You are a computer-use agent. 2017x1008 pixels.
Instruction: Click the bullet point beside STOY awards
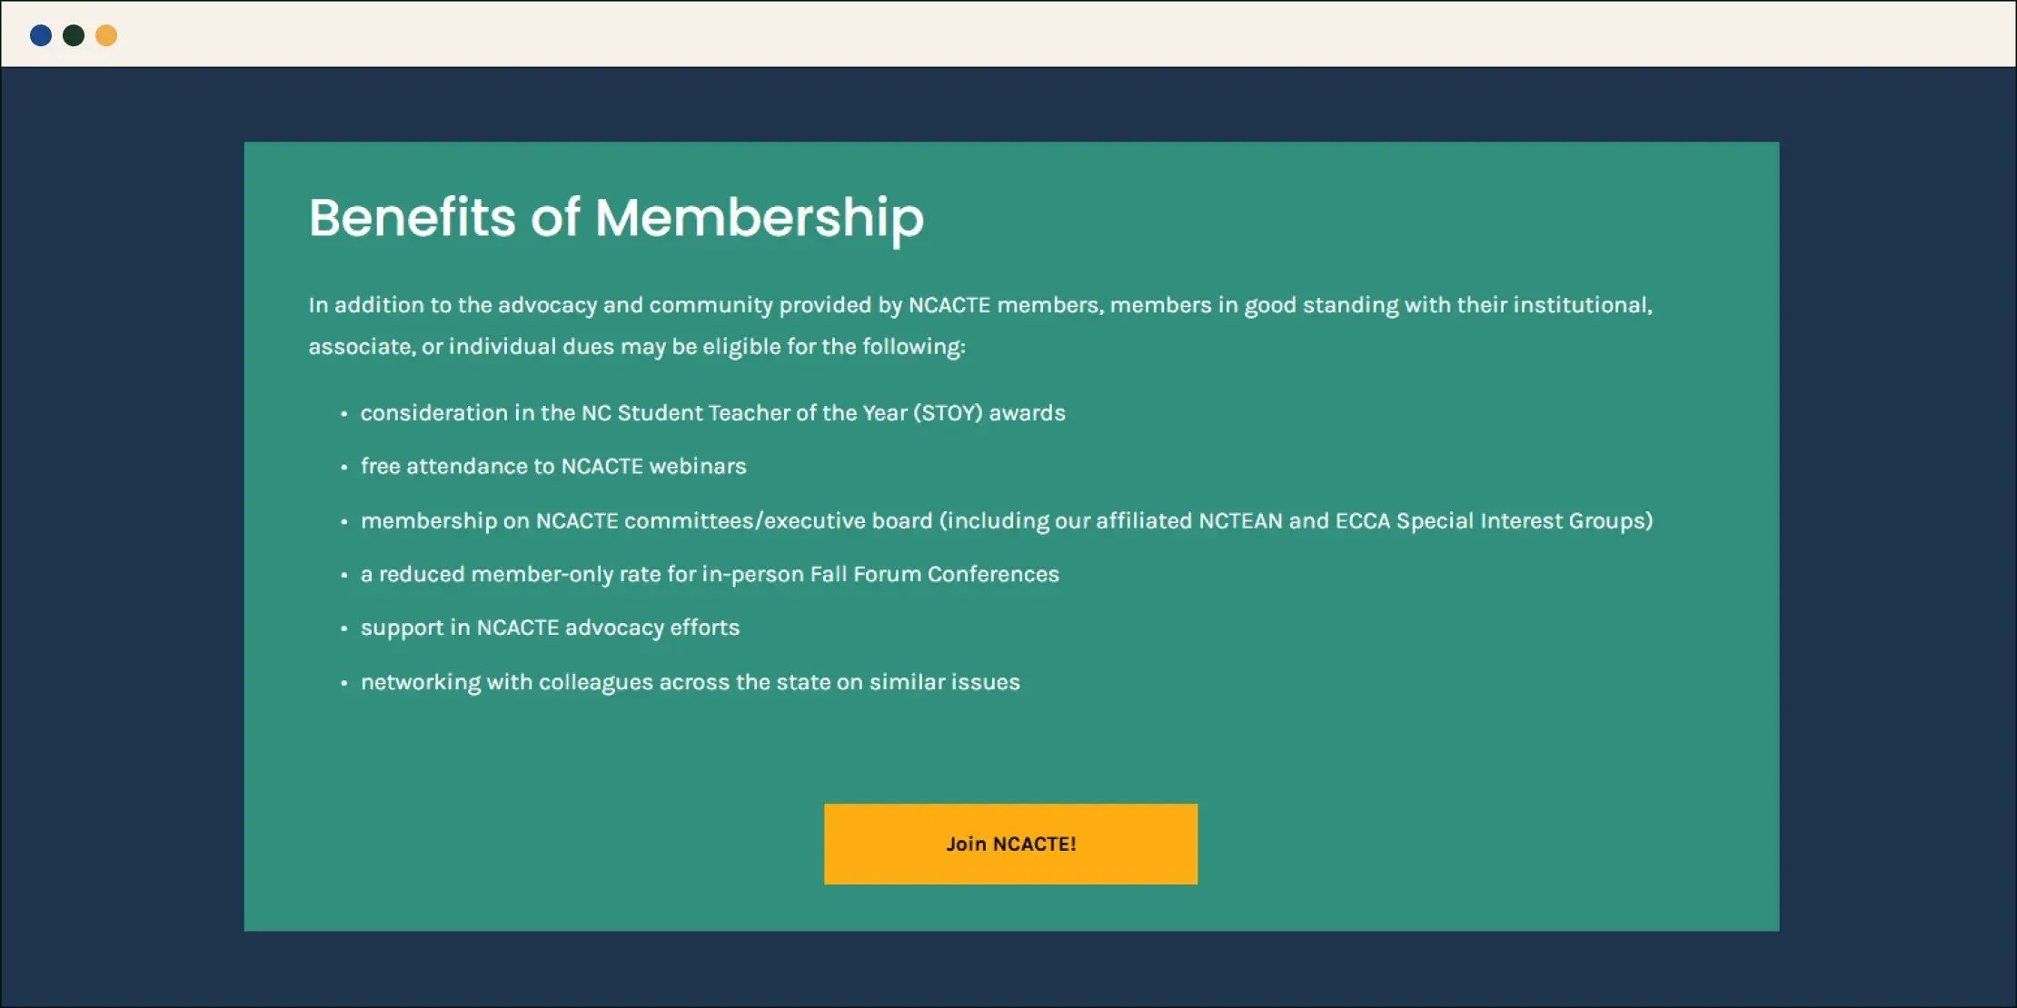pyautogui.click(x=343, y=413)
